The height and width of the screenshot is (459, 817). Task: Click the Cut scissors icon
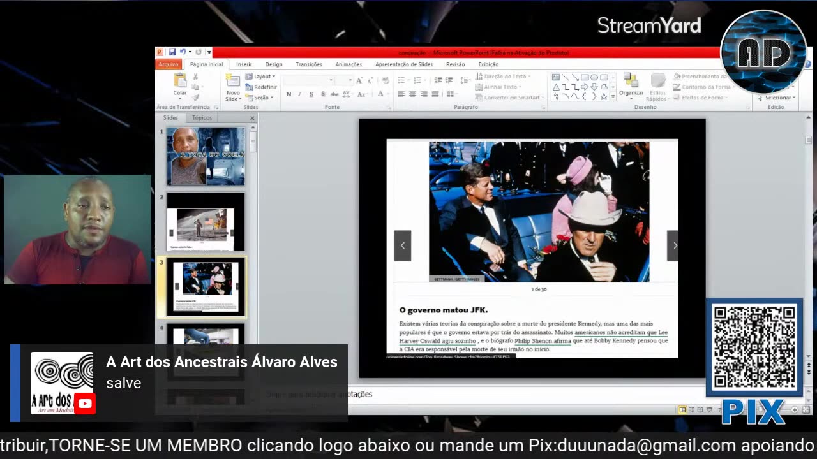coord(195,76)
